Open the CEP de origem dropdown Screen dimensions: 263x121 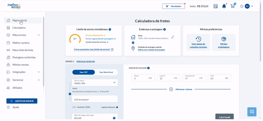95,83
